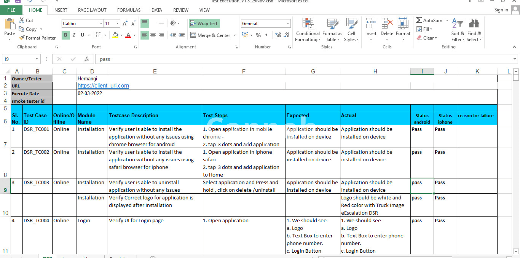Click the Format Painter brush icon
The image size is (520, 258).
pos(22,38)
